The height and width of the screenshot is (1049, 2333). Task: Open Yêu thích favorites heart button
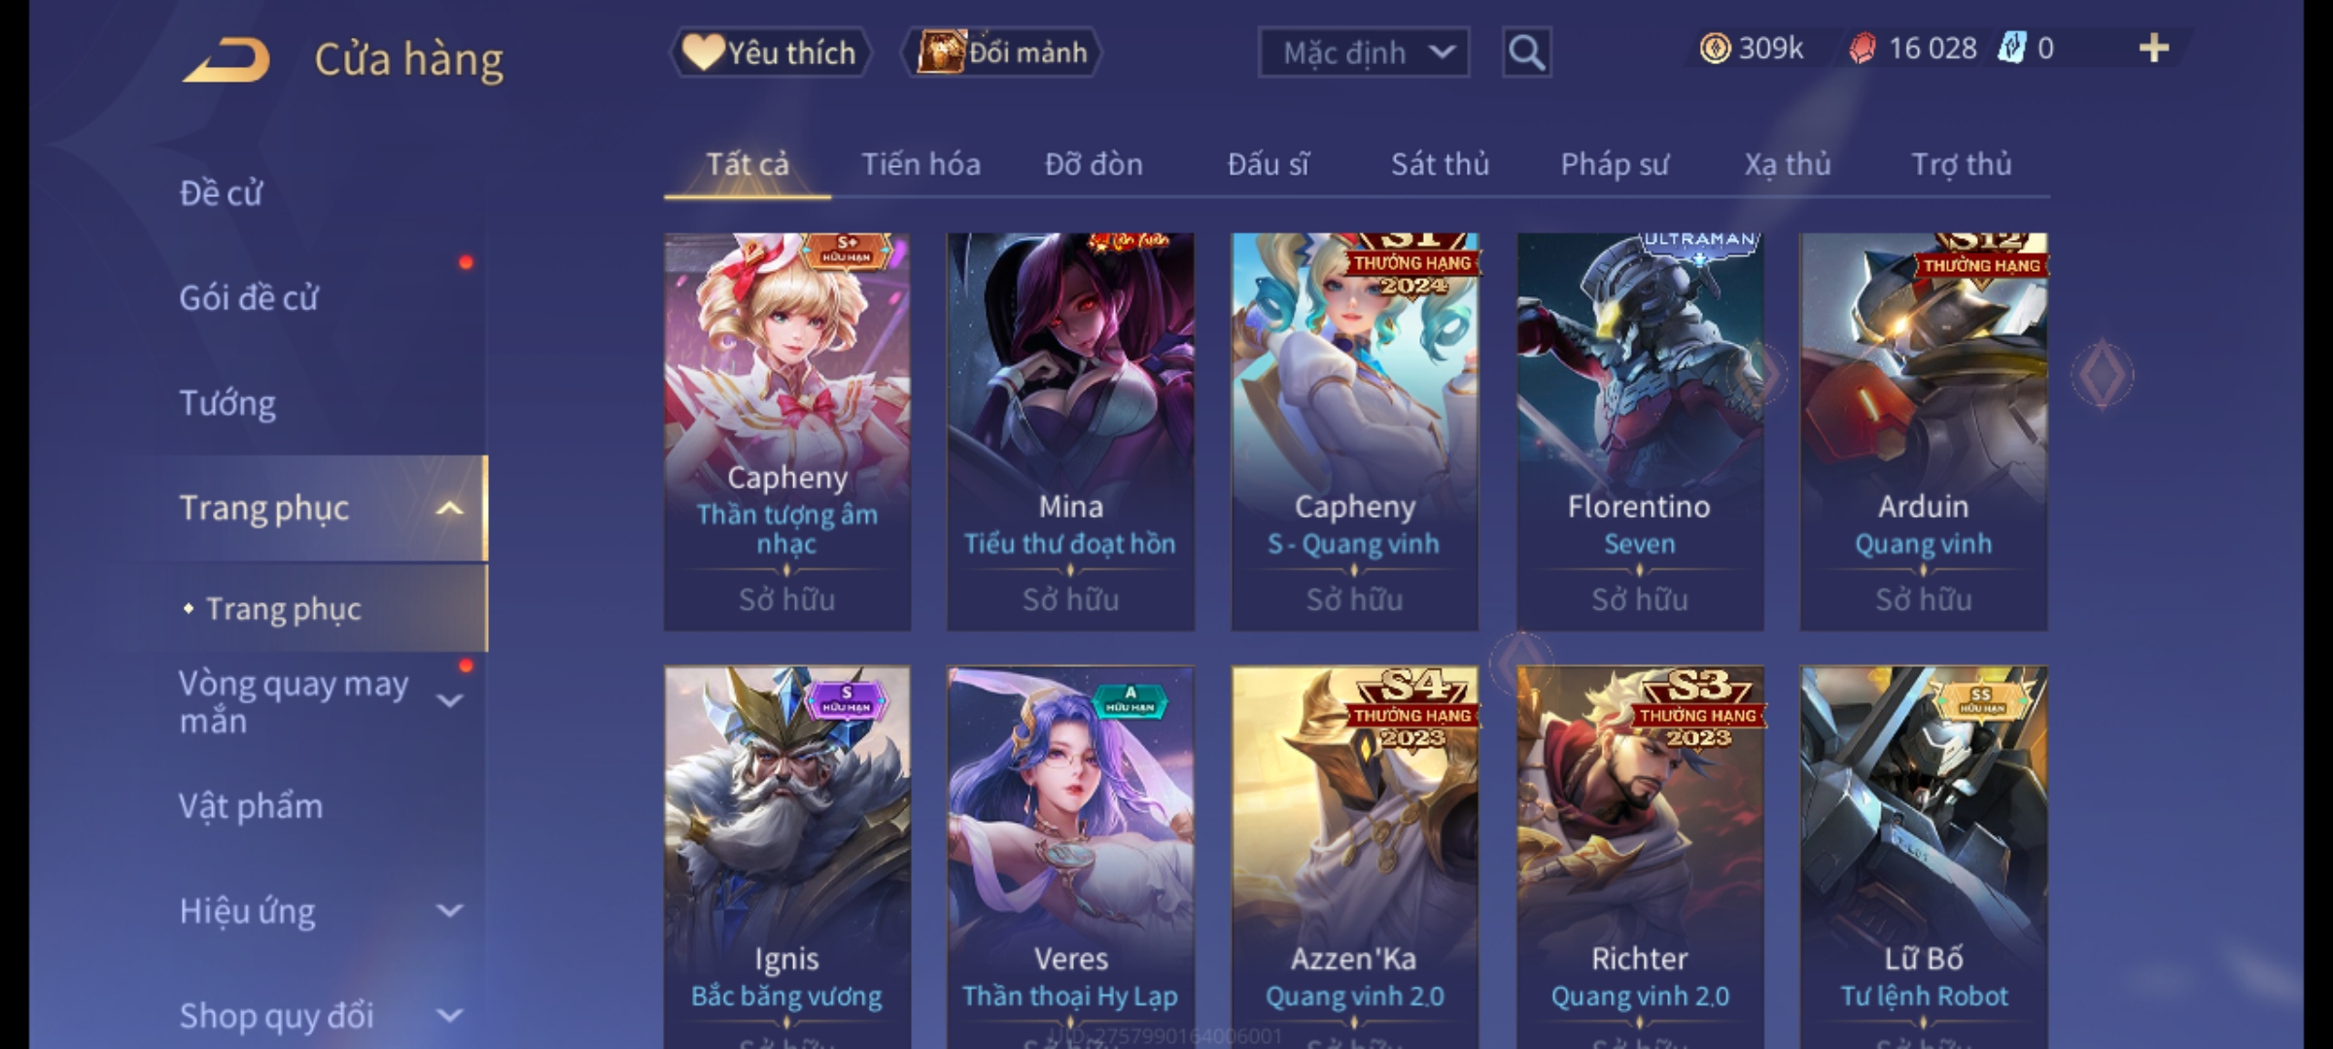pos(770,52)
